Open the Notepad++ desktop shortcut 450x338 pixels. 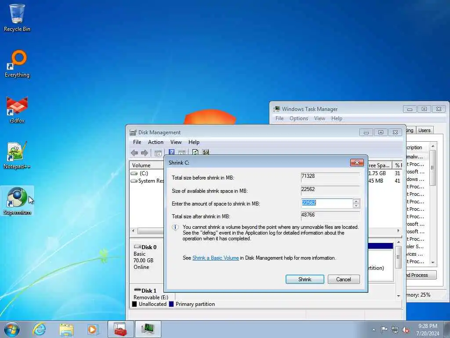click(17, 155)
